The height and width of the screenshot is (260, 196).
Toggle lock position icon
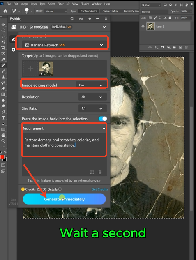[x=160, y=18]
